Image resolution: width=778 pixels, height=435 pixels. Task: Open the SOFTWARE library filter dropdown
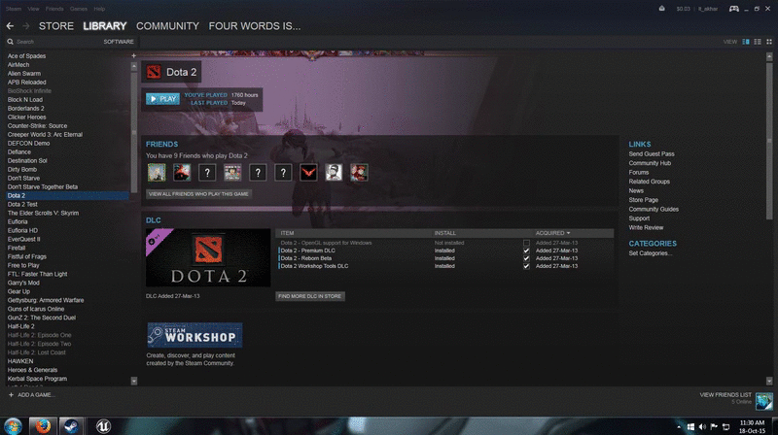click(118, 42)
